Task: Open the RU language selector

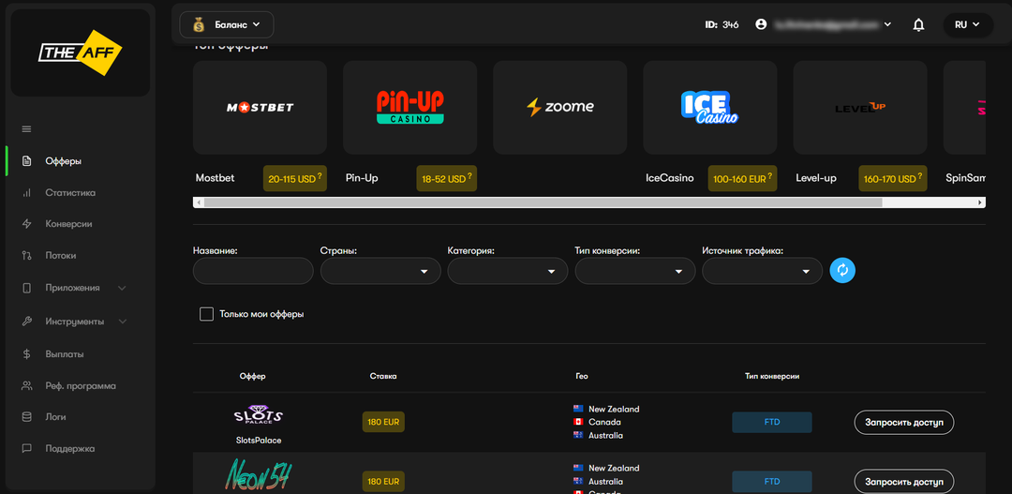Action: click(966, 24)
